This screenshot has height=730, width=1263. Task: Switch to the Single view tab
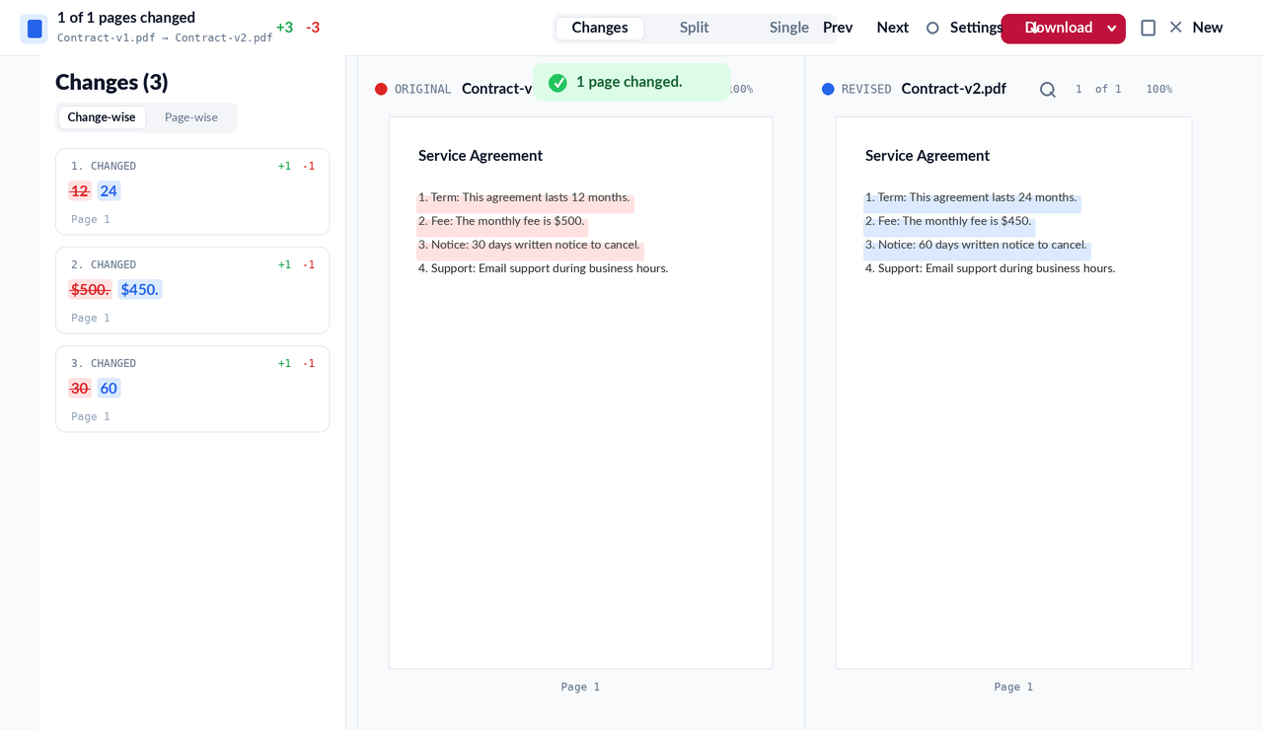click(x=788, y=28)
